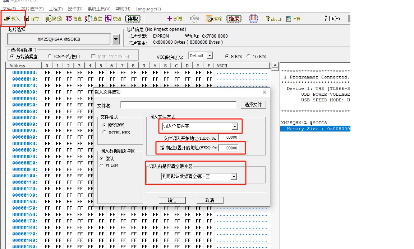Click the 选择文件 button
The height and width of the screenshot is (249, 414).
[x=253, y=105]
